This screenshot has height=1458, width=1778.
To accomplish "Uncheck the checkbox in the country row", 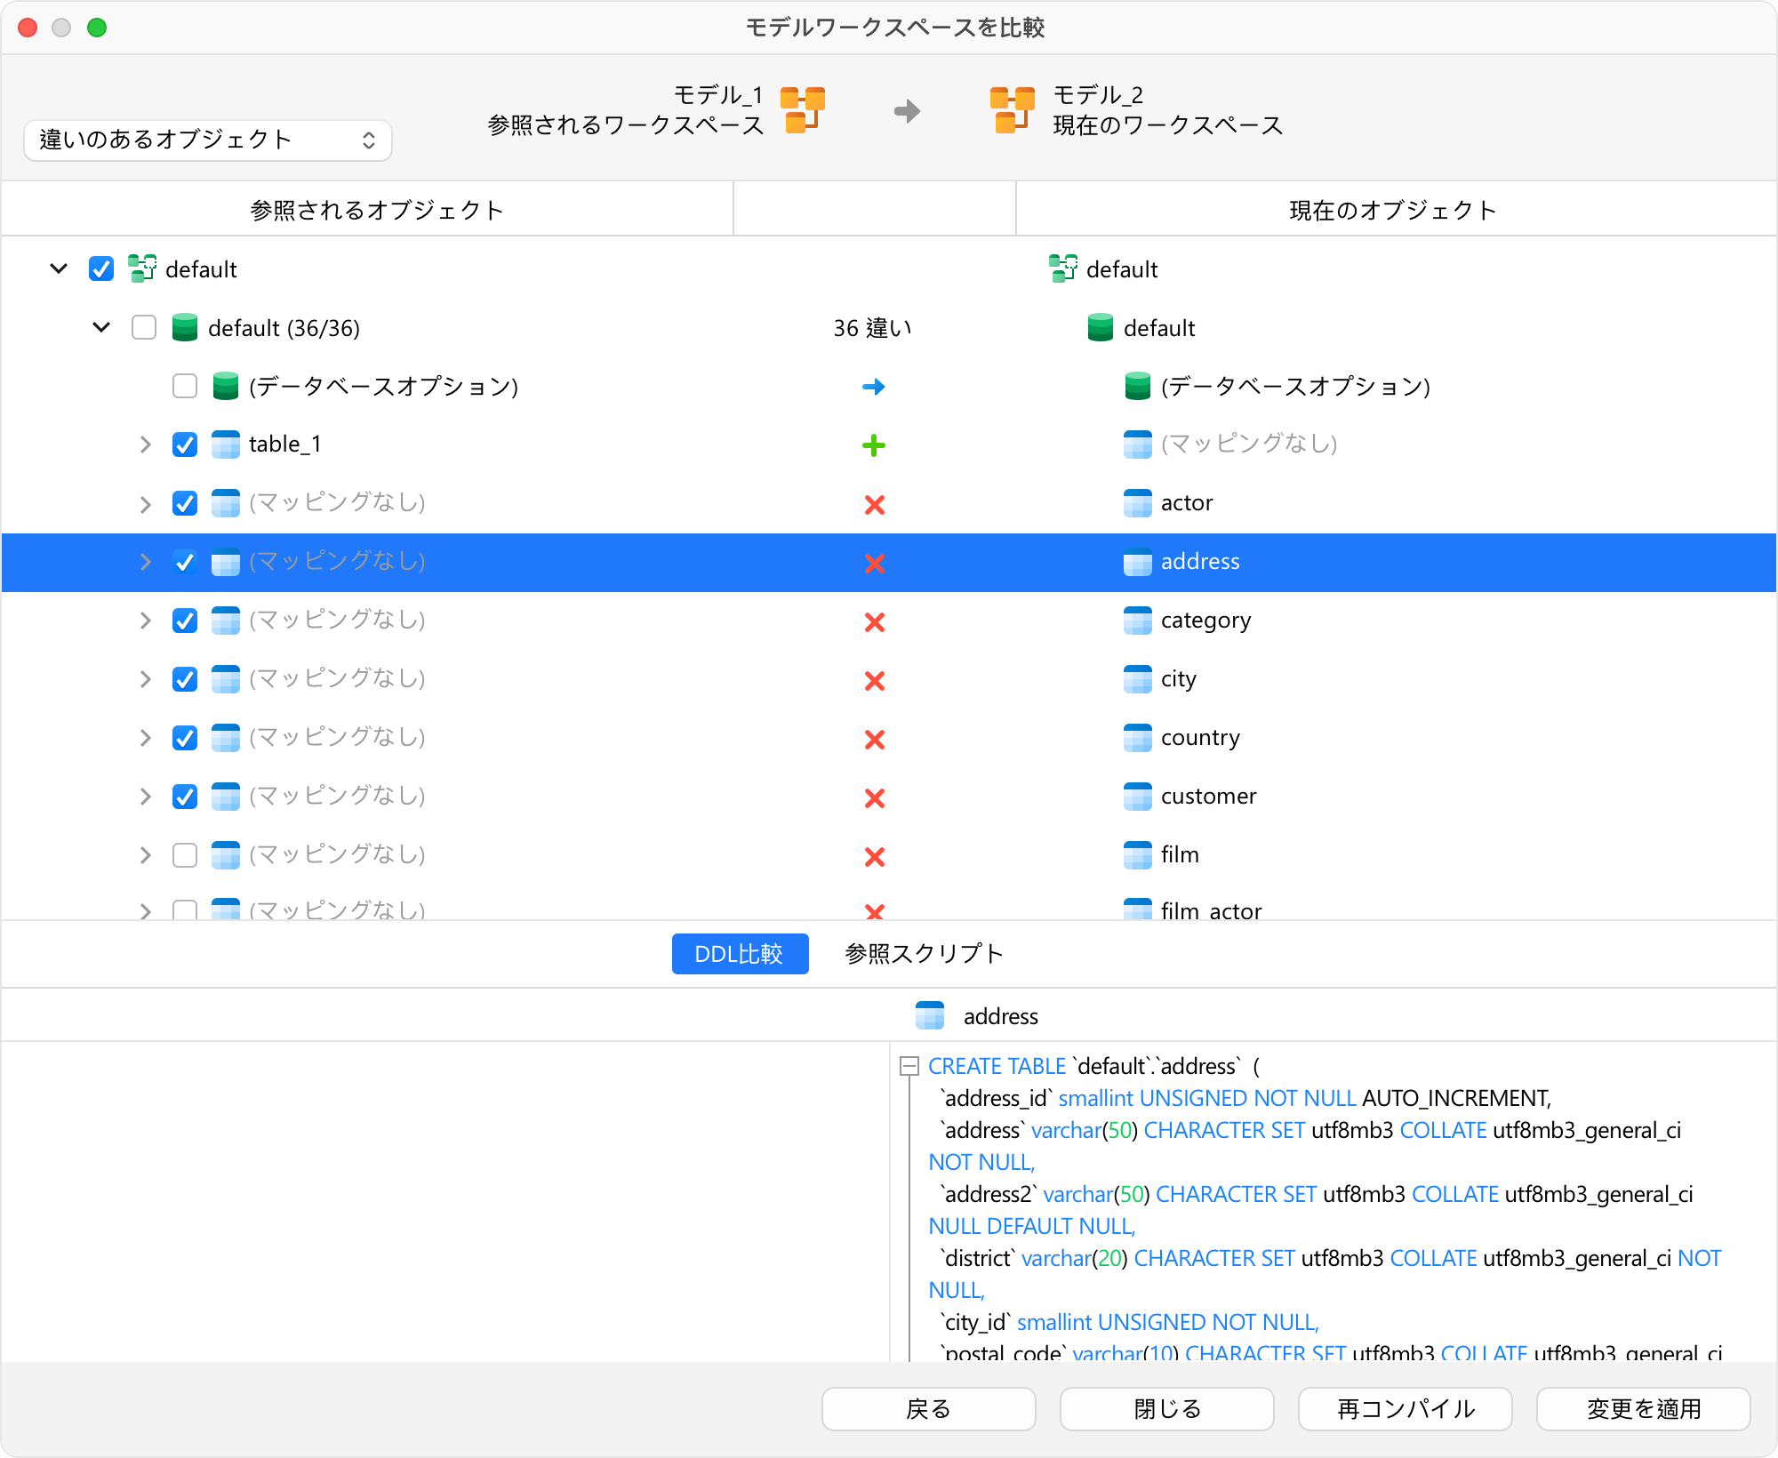I will pos(185,738).
